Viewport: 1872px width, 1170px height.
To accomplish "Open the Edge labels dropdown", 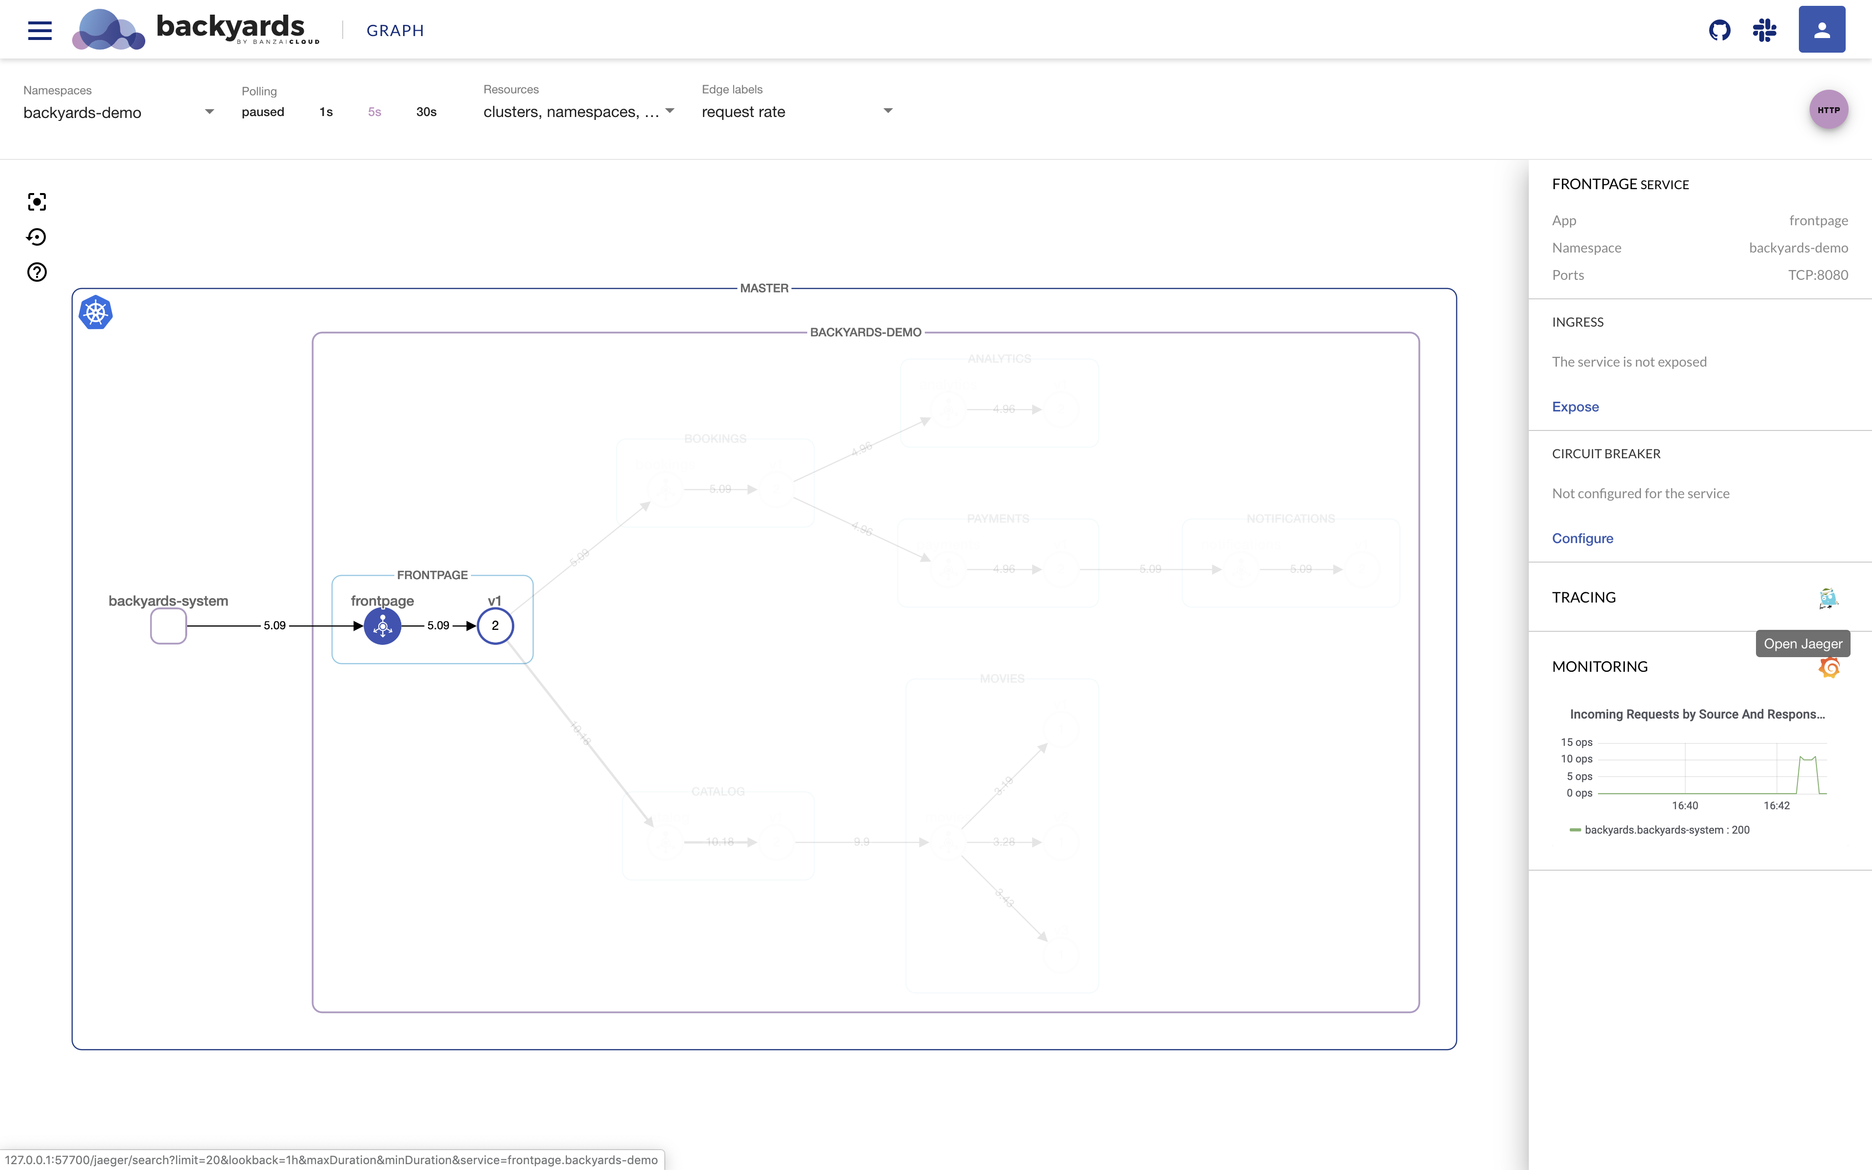I will point(797,112).
